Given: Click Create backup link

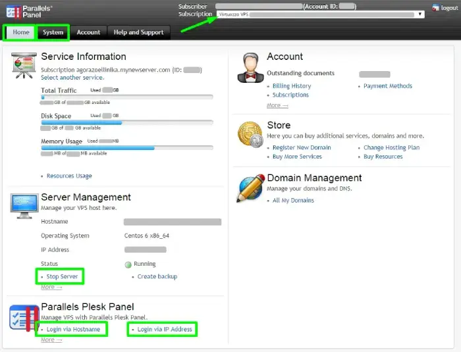Looking at the screenshot, I should tap(157, 276).
